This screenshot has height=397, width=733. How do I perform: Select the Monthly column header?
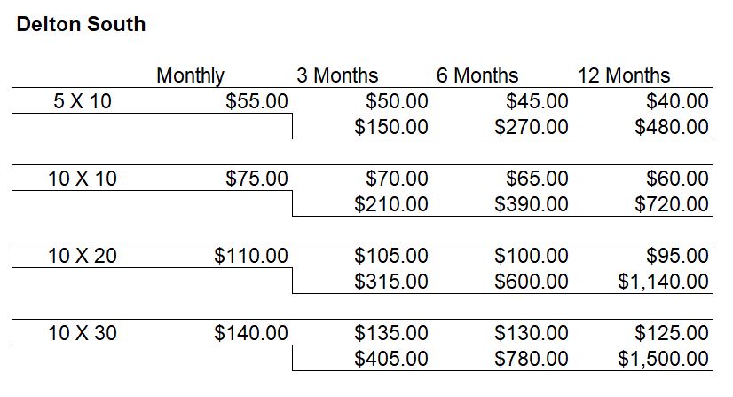click(190, 75)
